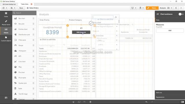Viewport: 185px width, 104px height.
Task: Click the Line chart icon
Action: (15, 62)
